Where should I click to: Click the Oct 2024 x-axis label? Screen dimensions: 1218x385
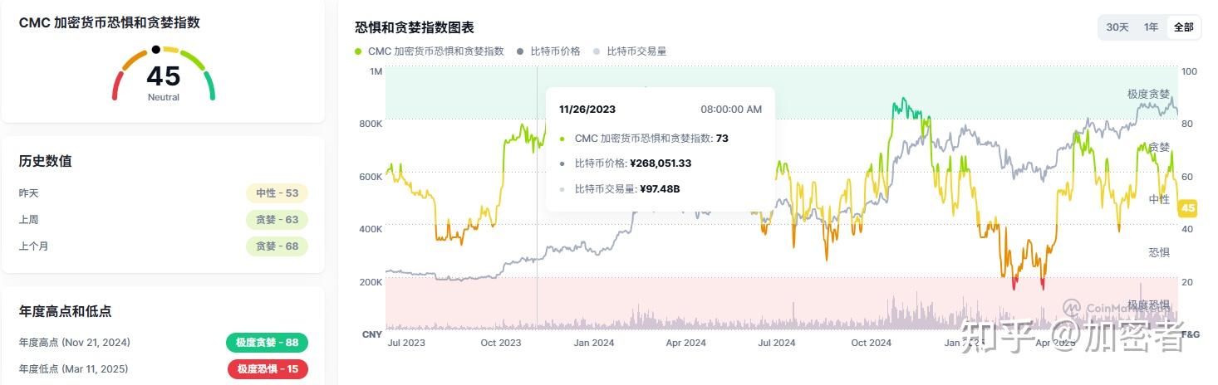click(871, 343)
